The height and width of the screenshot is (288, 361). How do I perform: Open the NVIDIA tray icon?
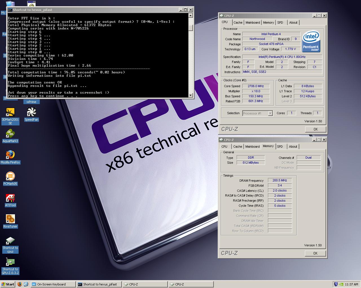coord(341,284)
